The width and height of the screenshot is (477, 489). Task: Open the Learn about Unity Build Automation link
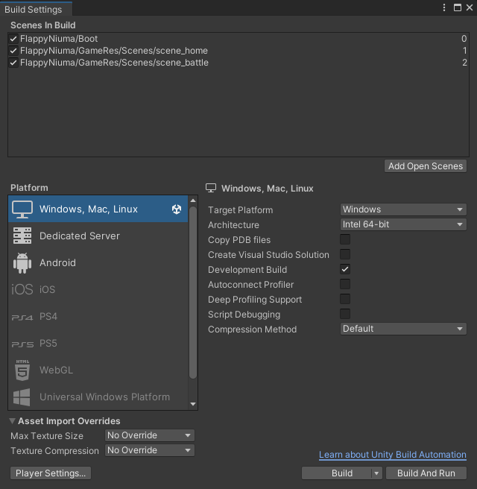tap(393, 455)
